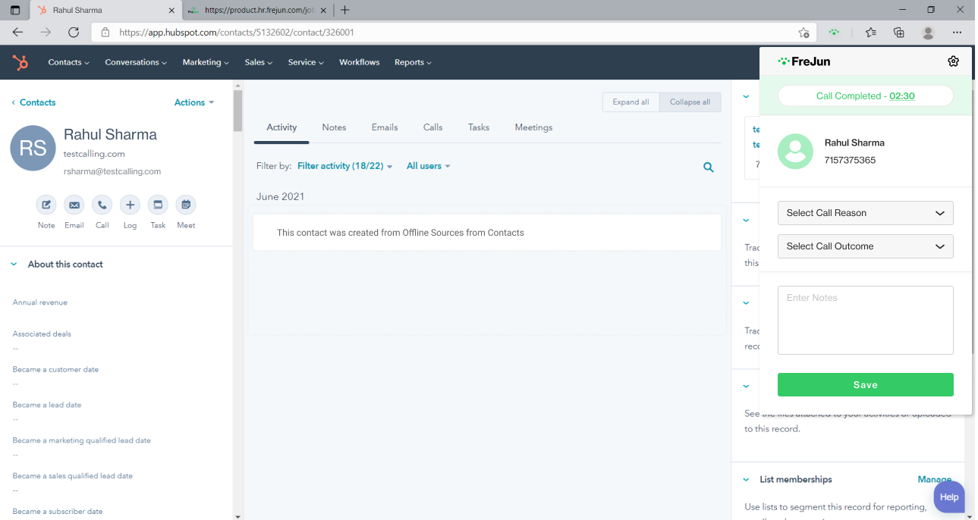This screenshot has width=978, height=520.
Task: Switch to the Notes tab
Action: [334, 127]
